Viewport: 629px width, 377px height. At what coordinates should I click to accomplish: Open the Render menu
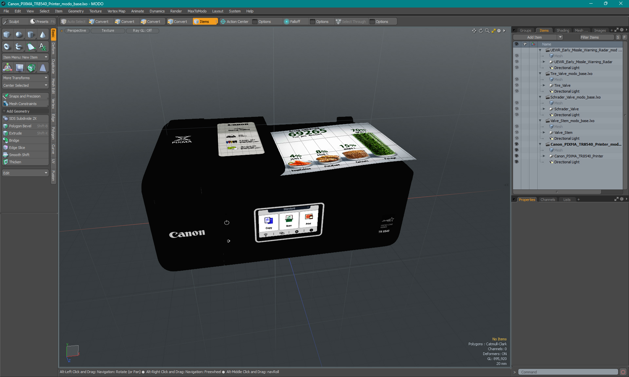(x=176, y=11)
